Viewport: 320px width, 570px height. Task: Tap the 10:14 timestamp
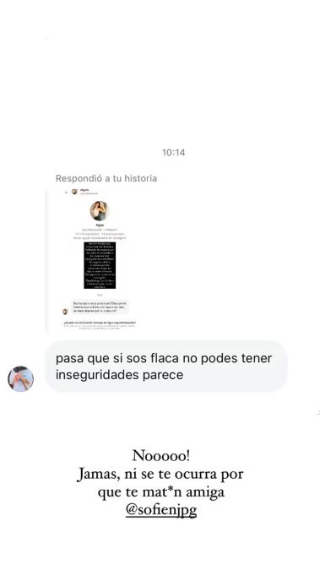[x=173, y=152]
